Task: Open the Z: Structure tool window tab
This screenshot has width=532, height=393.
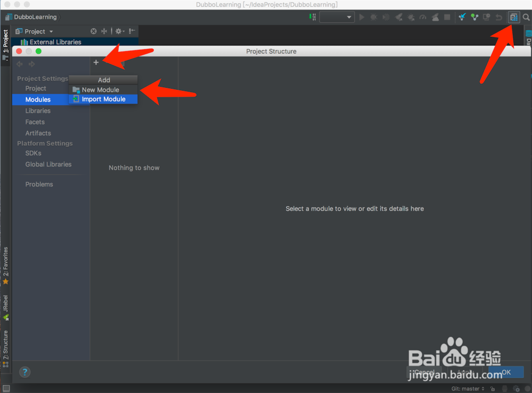Action: coord(5,349)
